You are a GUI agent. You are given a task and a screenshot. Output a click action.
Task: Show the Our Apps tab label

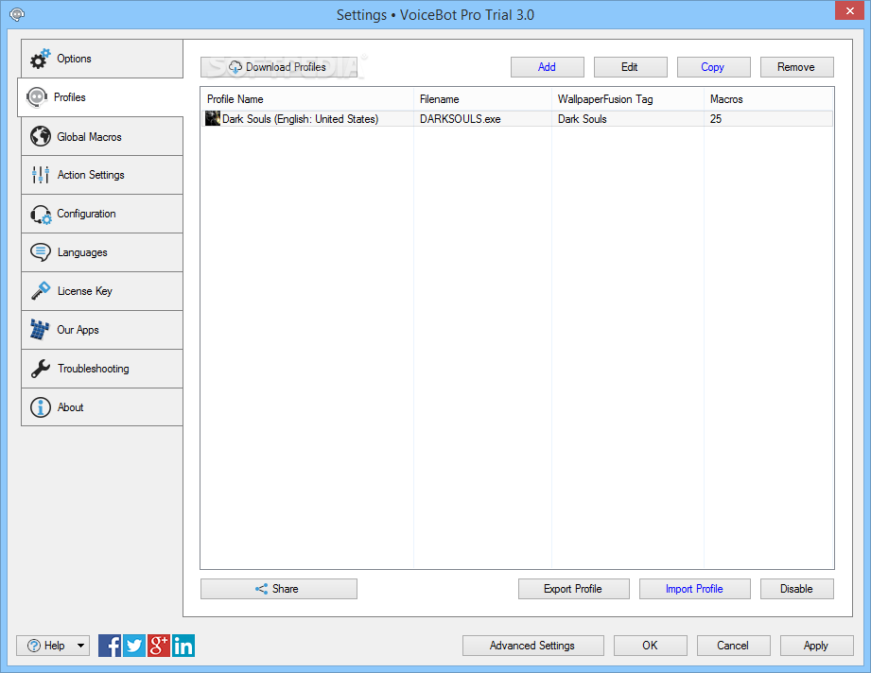coord(78,330)
